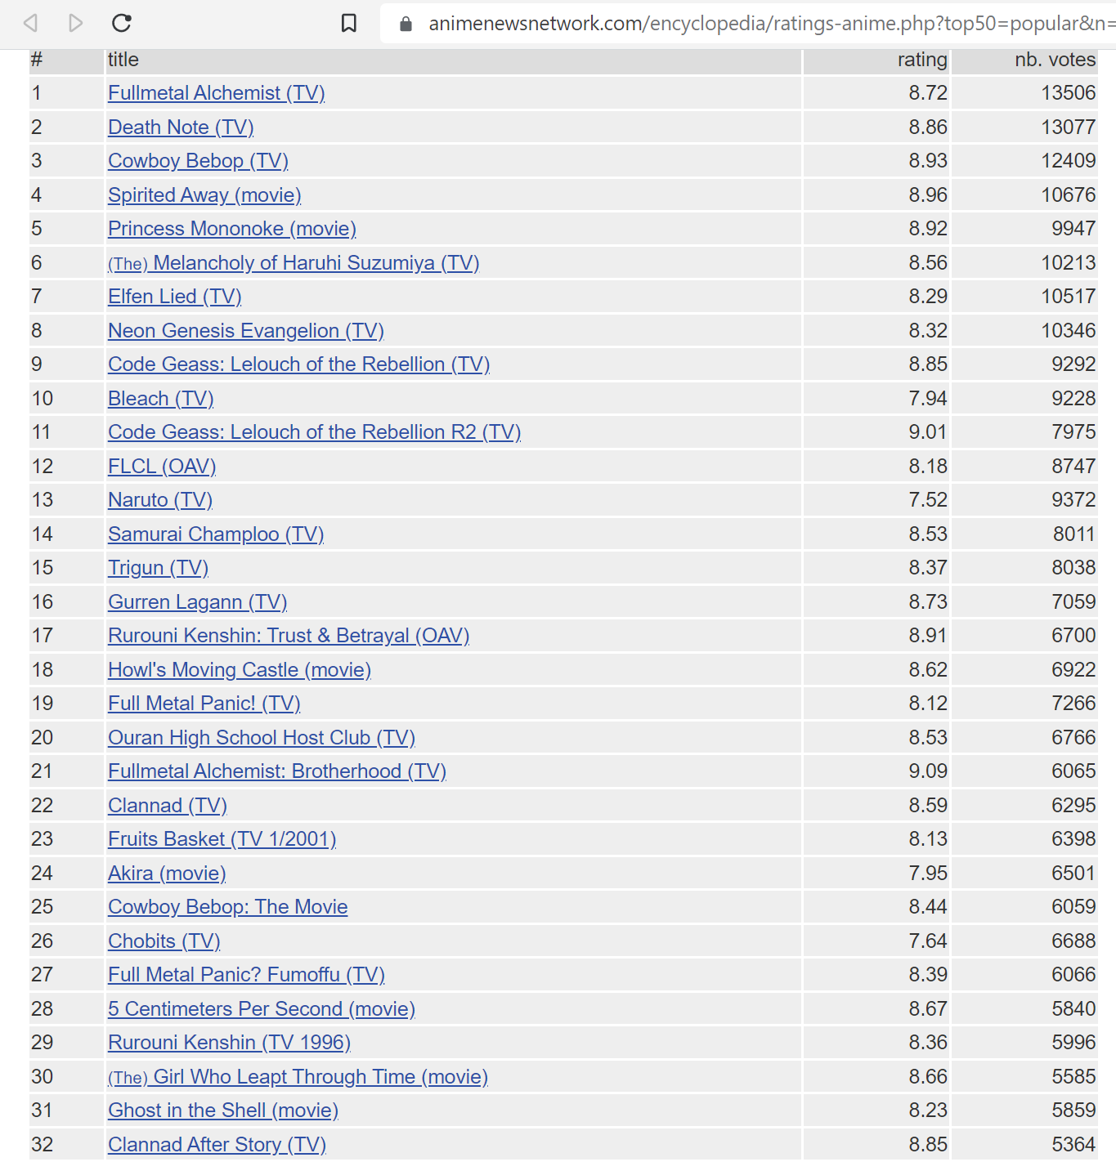Select vote count 6922 for Howl's Moving Castle
Screen dimensions: 1116x1162
[1073, 670]
